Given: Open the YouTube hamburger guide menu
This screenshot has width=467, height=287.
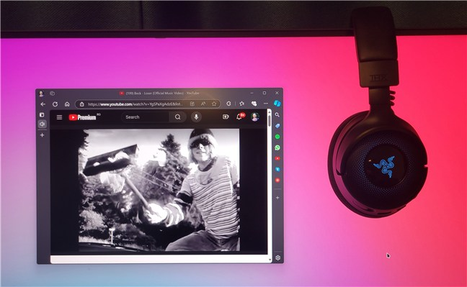Looking at the screenshot, I should pyautogui.click(x=59, y=117).
